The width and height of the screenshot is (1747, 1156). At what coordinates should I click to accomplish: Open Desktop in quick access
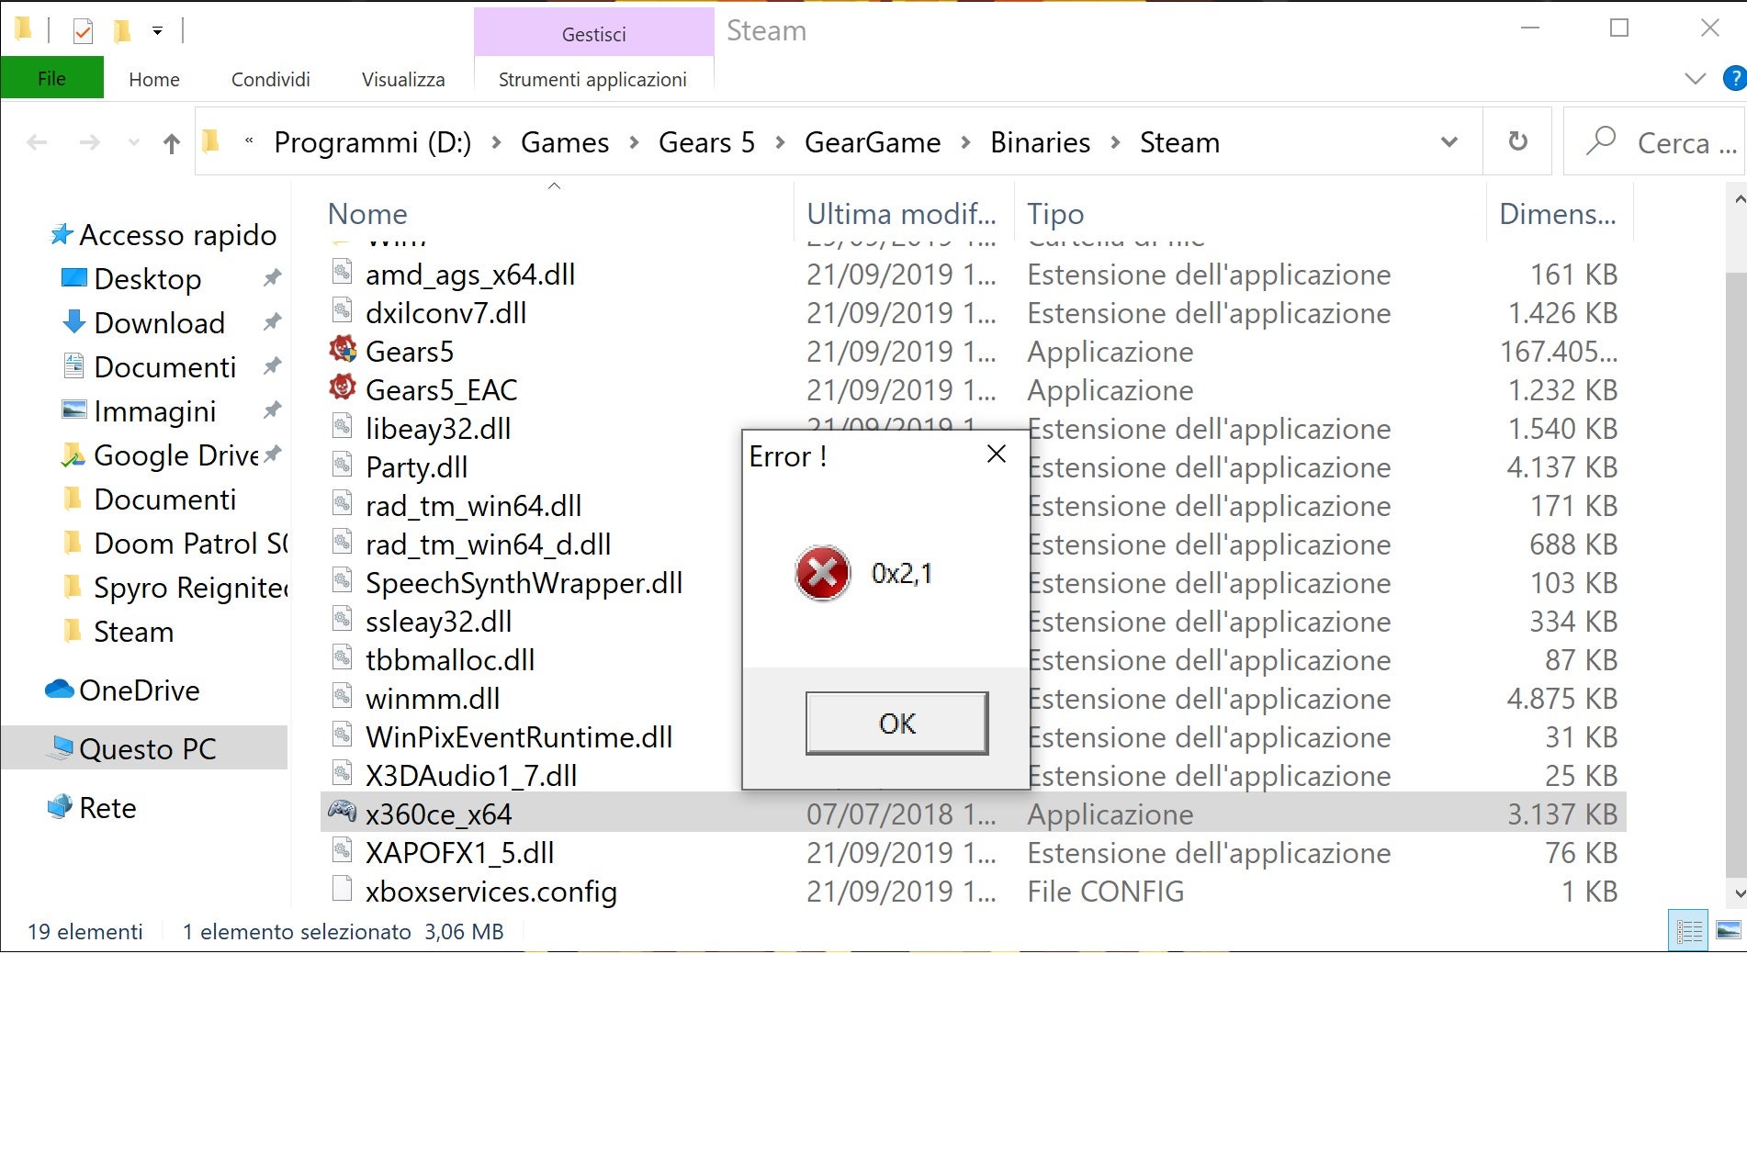click(x=147, y=278)
